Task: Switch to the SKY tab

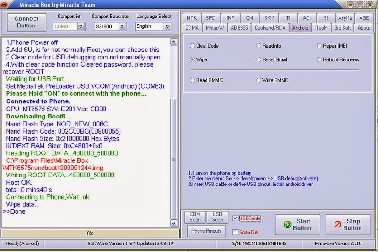Action: tap(269, 18)
